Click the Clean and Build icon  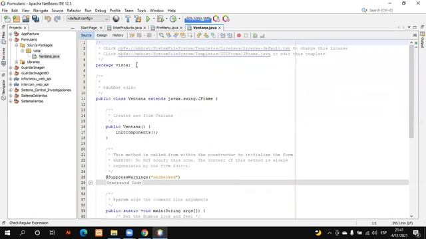click(138, 19)
